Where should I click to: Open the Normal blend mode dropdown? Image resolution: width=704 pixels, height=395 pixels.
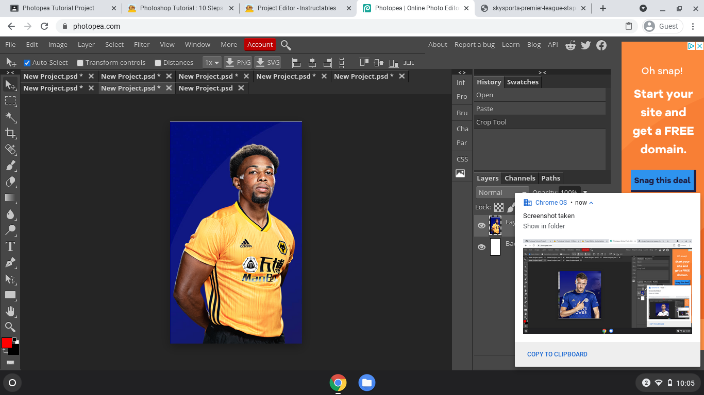495,192
